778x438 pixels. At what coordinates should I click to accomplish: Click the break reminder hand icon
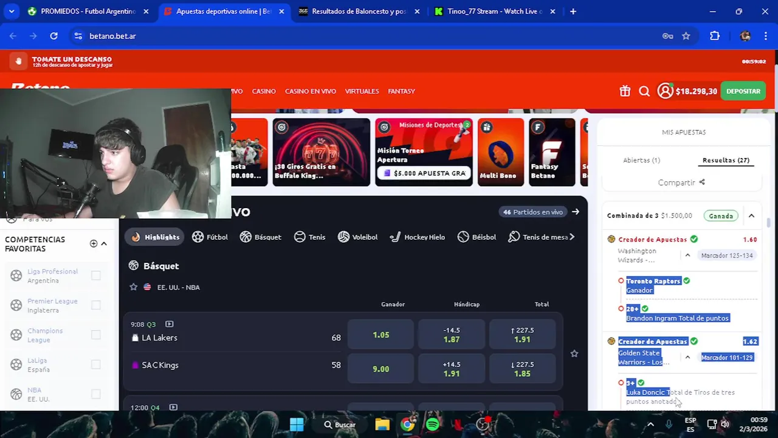18,61
